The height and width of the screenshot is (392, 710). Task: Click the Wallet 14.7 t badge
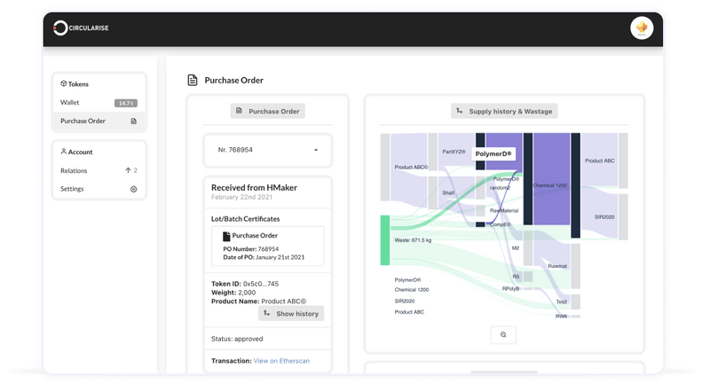[125, 103]
